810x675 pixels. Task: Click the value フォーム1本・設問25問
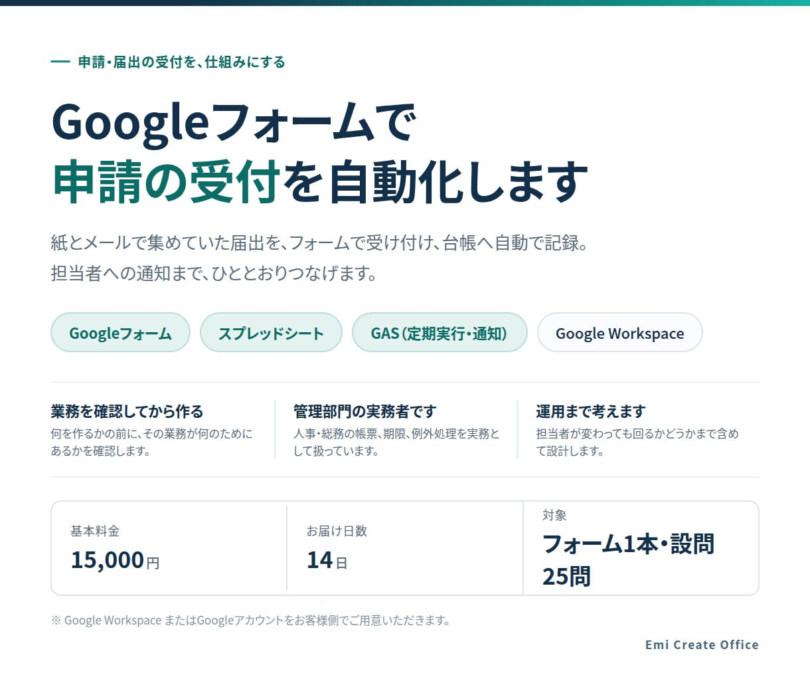[628, 560]
